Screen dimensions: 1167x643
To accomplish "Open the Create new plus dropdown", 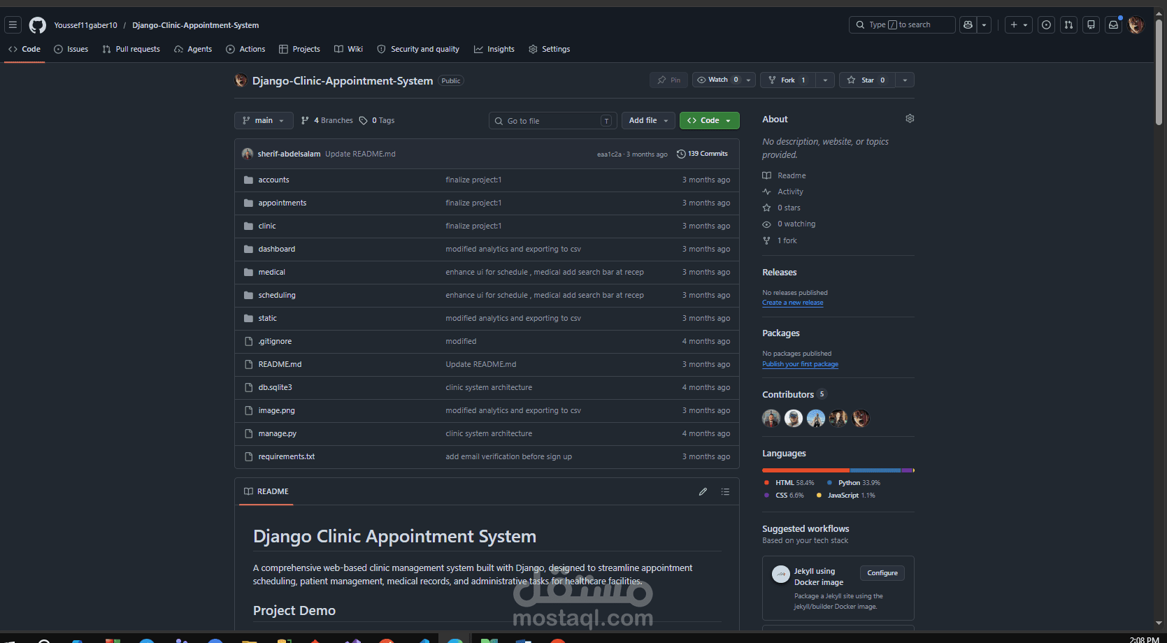I will click(1019, 25).
